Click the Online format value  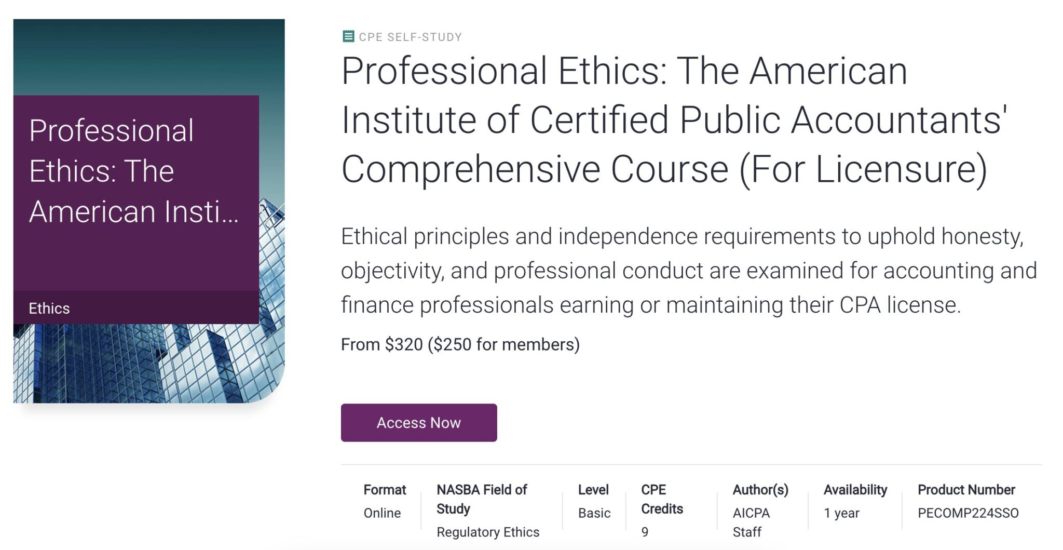[381, 513]
